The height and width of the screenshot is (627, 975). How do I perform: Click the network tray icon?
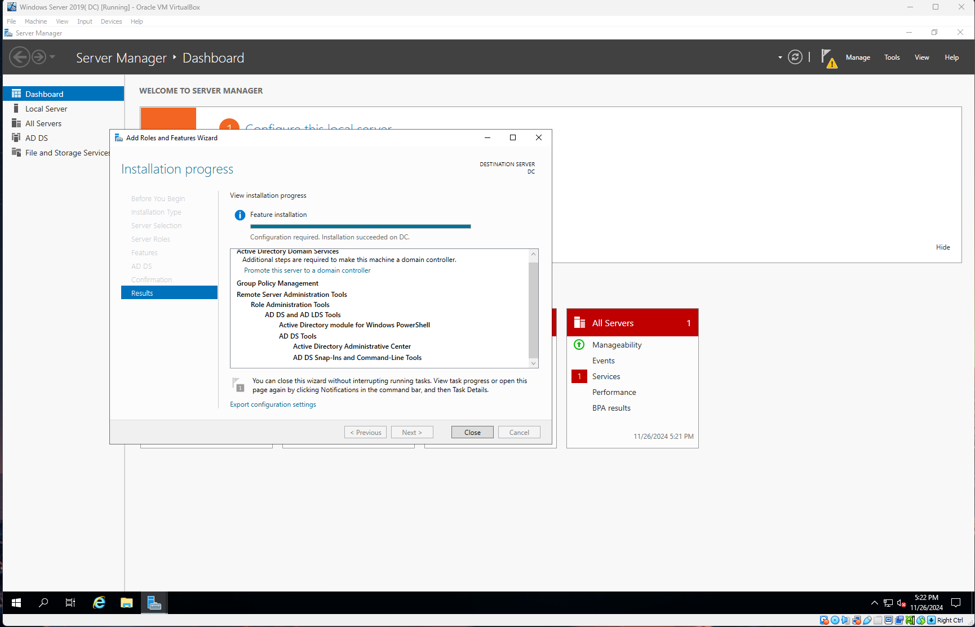tap(888, 603)
